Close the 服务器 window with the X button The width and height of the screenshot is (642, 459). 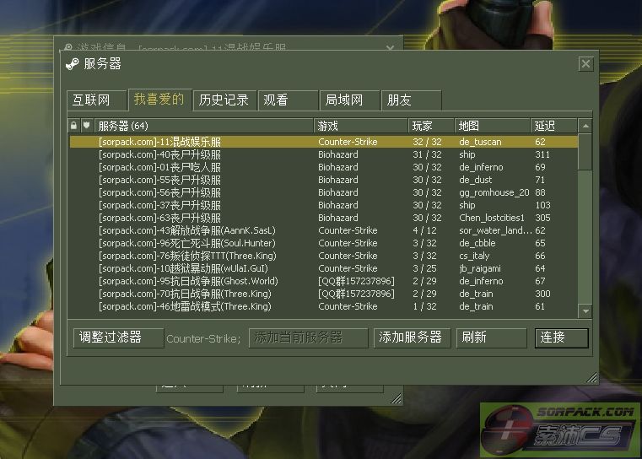coord(586,63)
